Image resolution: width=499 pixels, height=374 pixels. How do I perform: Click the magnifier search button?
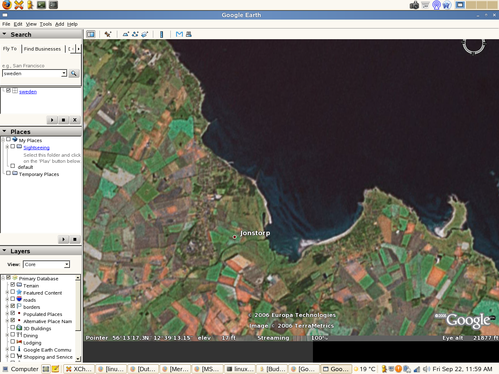tap(74, 73)
